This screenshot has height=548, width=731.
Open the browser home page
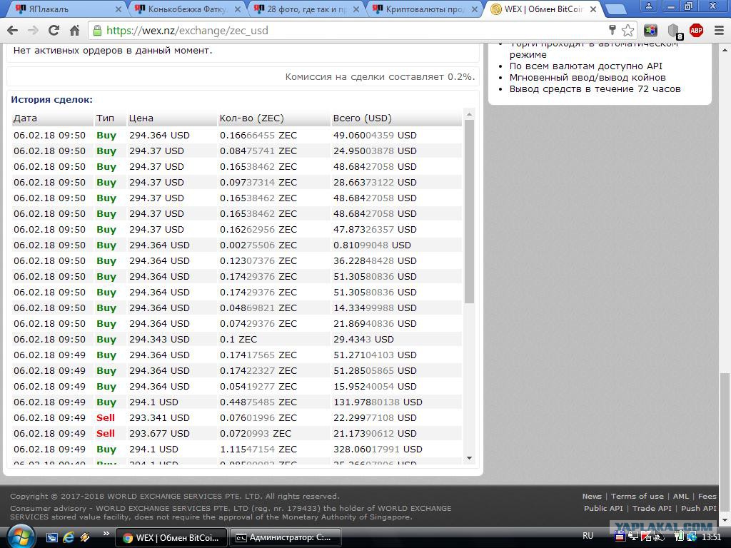pos(74,31)
